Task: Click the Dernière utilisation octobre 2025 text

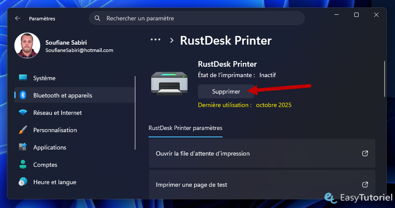Action: 245,105
